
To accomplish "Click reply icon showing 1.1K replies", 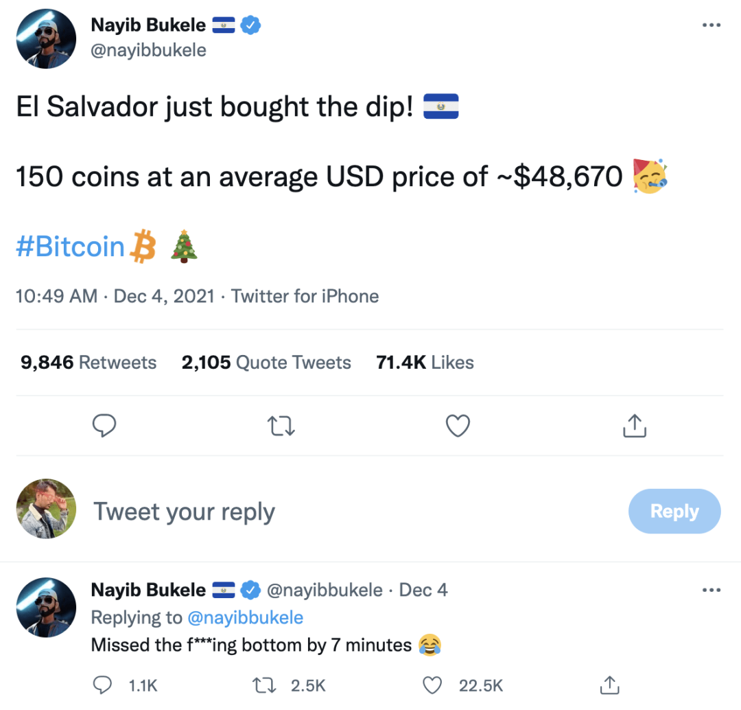I will [x=103, y=685].
